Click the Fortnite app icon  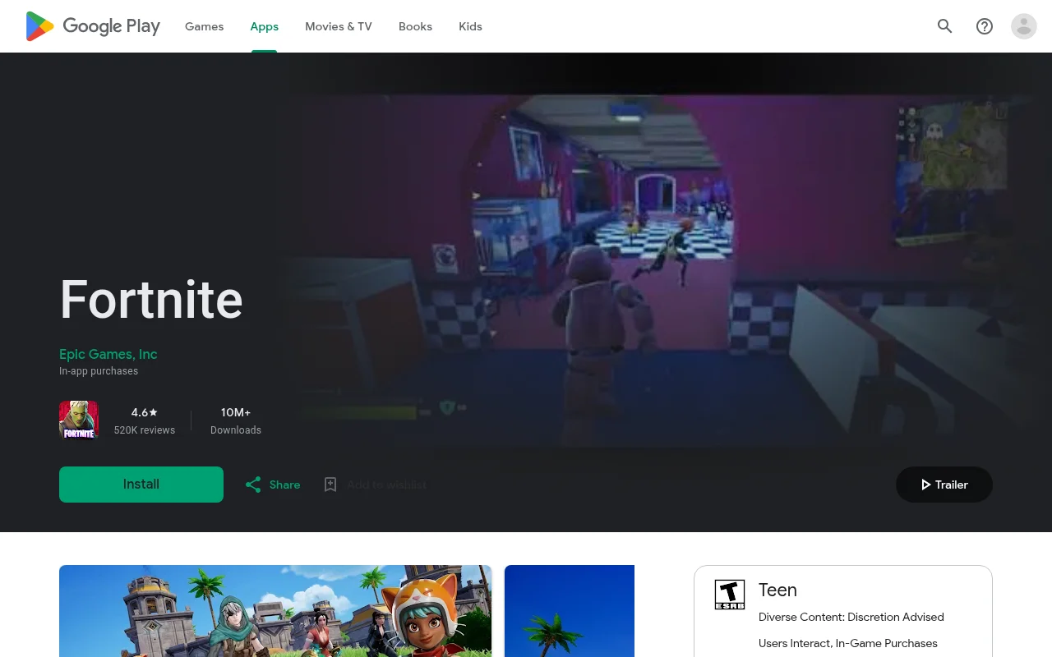tap(79, 420)
